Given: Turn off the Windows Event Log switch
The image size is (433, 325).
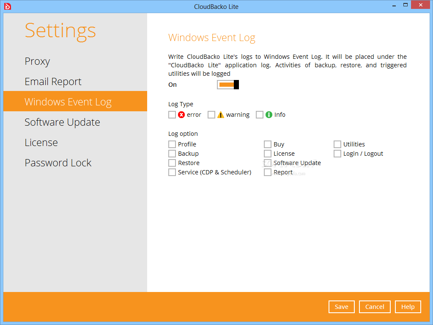Looking at the screenshot, I should point(228,85).
